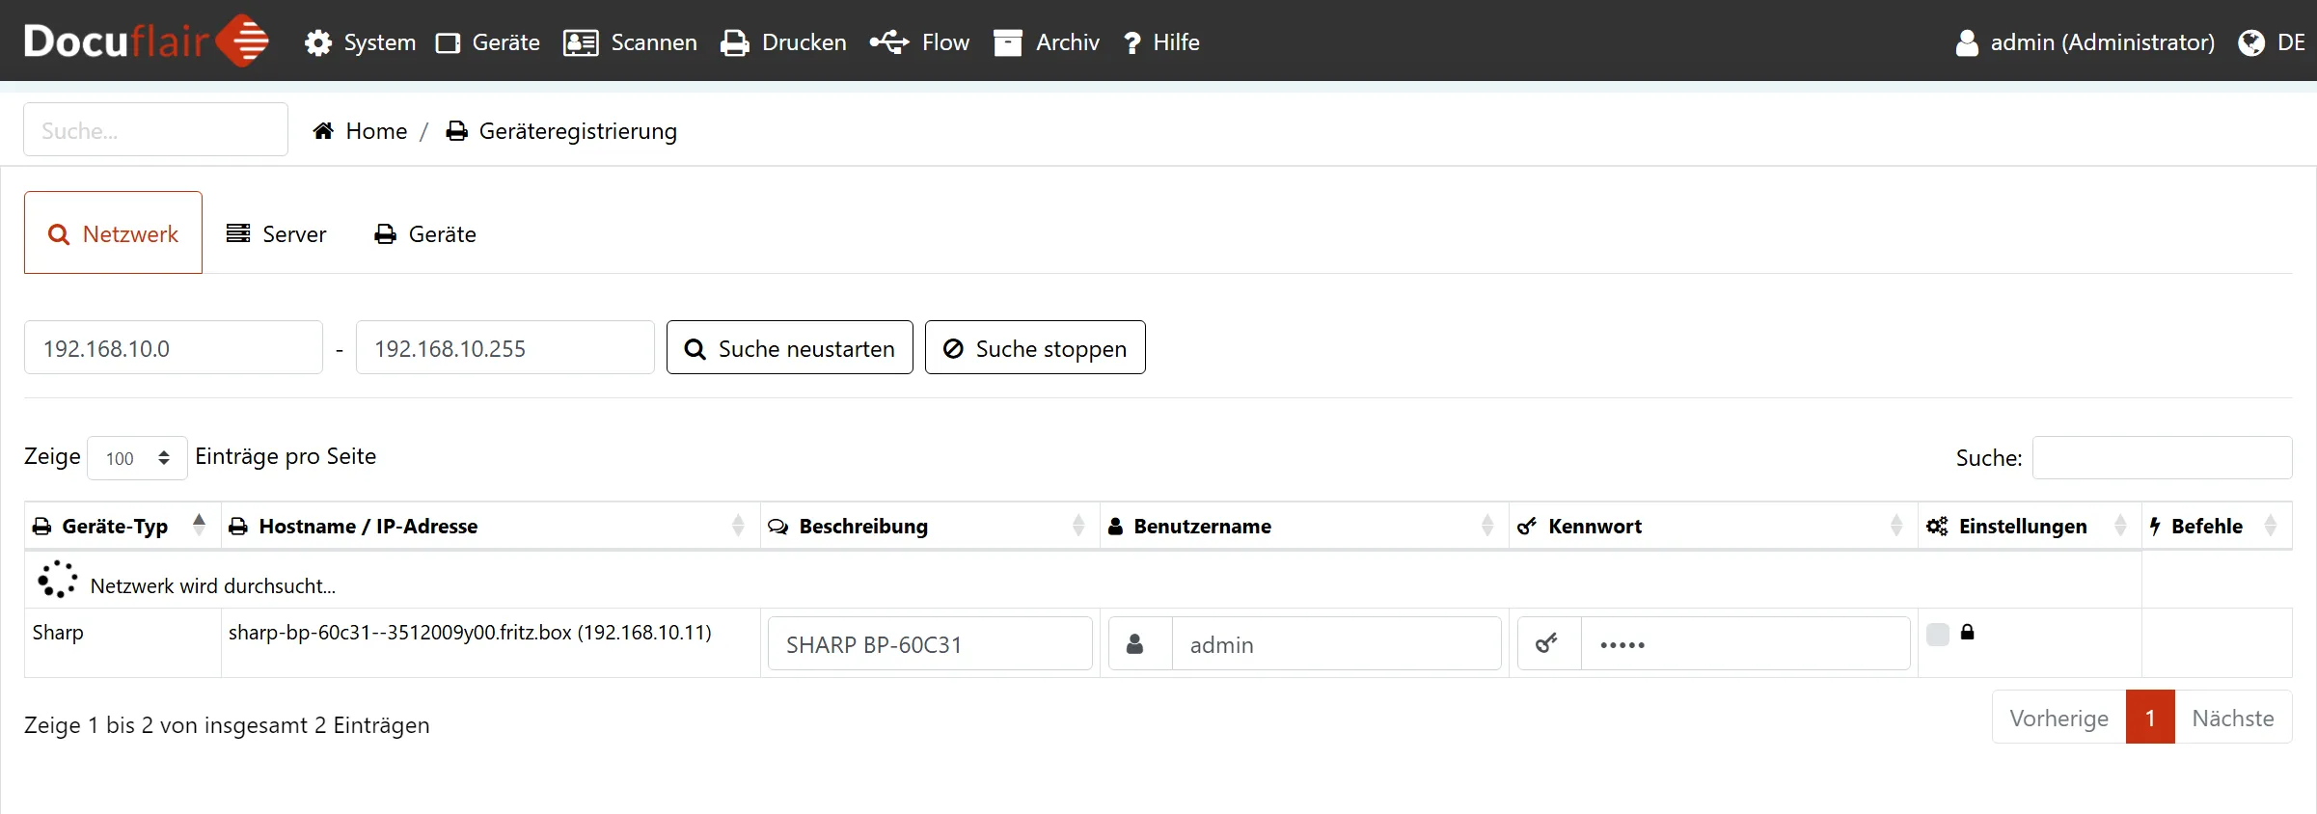The height and width of the screenshot is (814, 2317).
Task: Click the Docuflair logo
Action: [x=146, y=41]
